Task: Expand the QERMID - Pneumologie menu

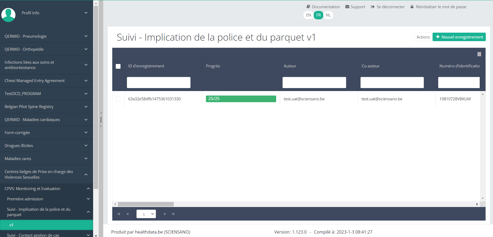Action: coord(46,36)
